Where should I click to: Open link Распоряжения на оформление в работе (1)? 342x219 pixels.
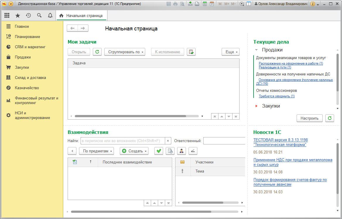pos(291,63)
